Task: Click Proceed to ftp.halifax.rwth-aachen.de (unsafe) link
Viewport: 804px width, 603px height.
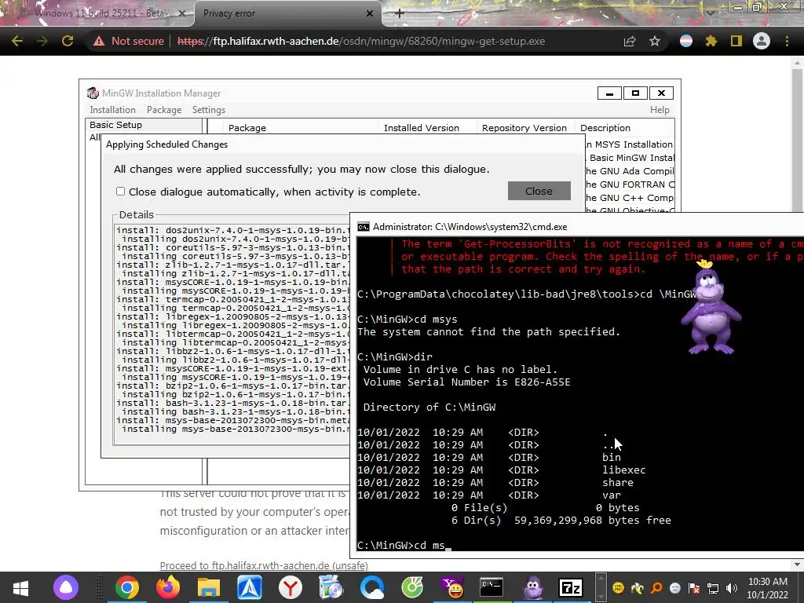Action: pyautogui.click(x=264, y=565)
